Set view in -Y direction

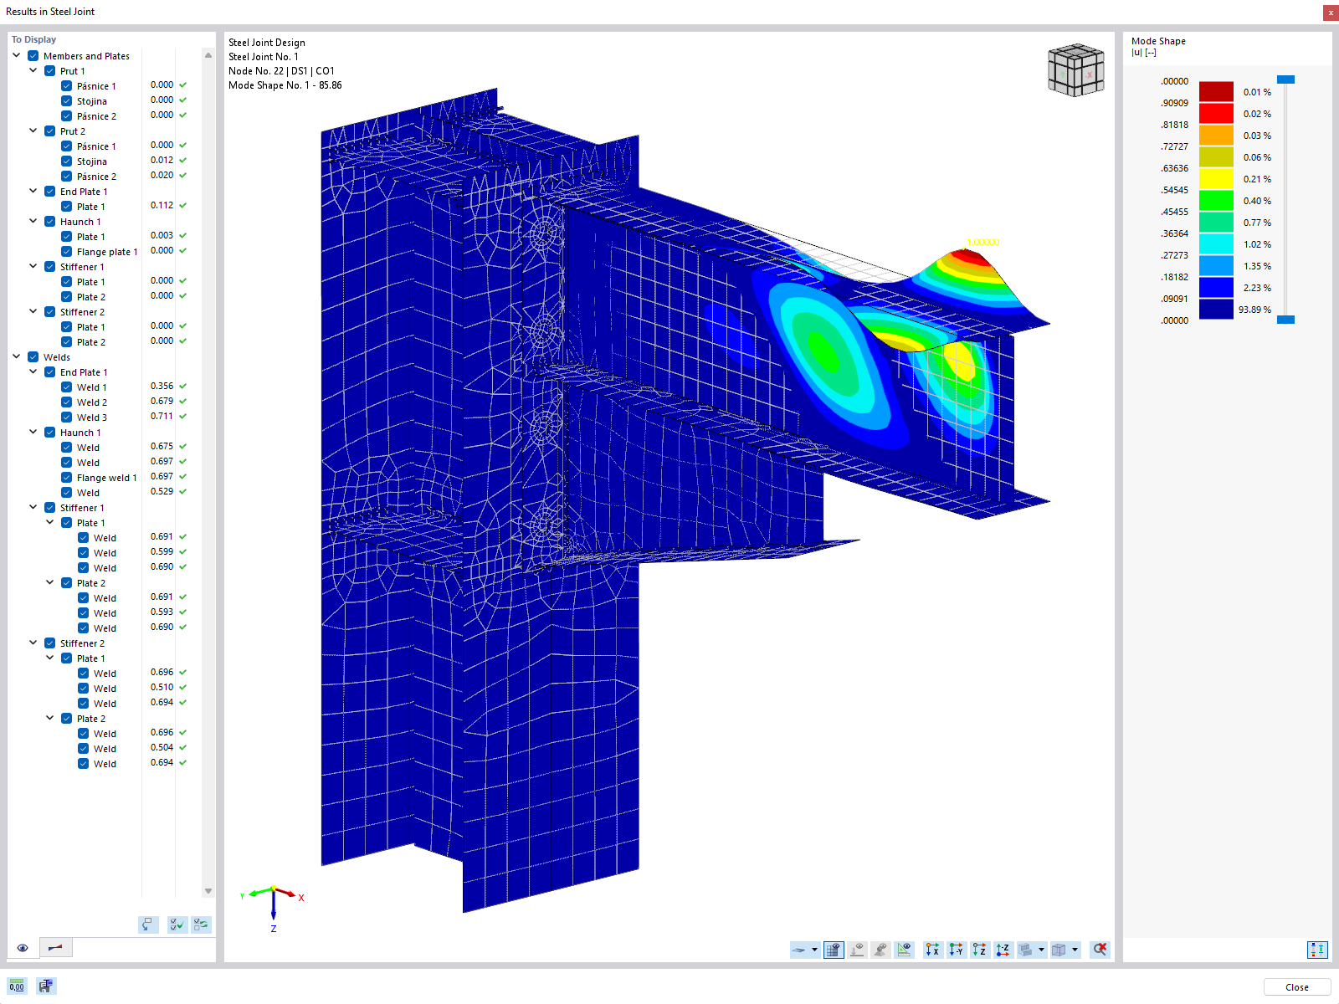pos(956,950)
